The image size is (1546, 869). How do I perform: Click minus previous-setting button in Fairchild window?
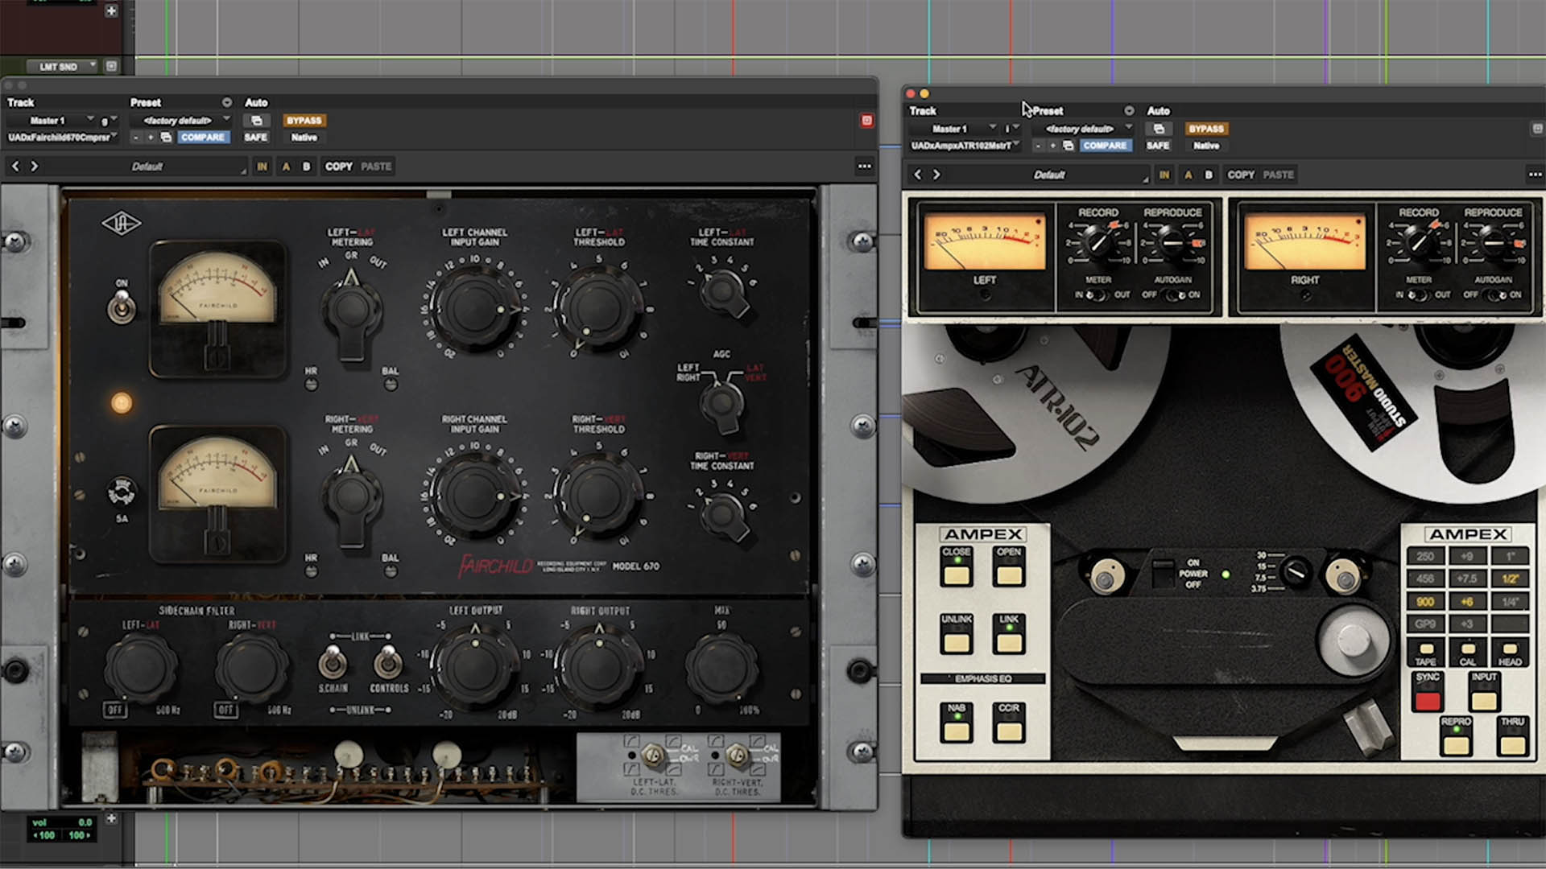136,138
